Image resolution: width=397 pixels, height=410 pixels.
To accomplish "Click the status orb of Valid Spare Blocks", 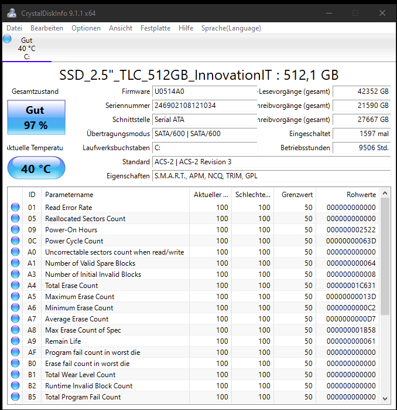I will [x=15, y=263].
